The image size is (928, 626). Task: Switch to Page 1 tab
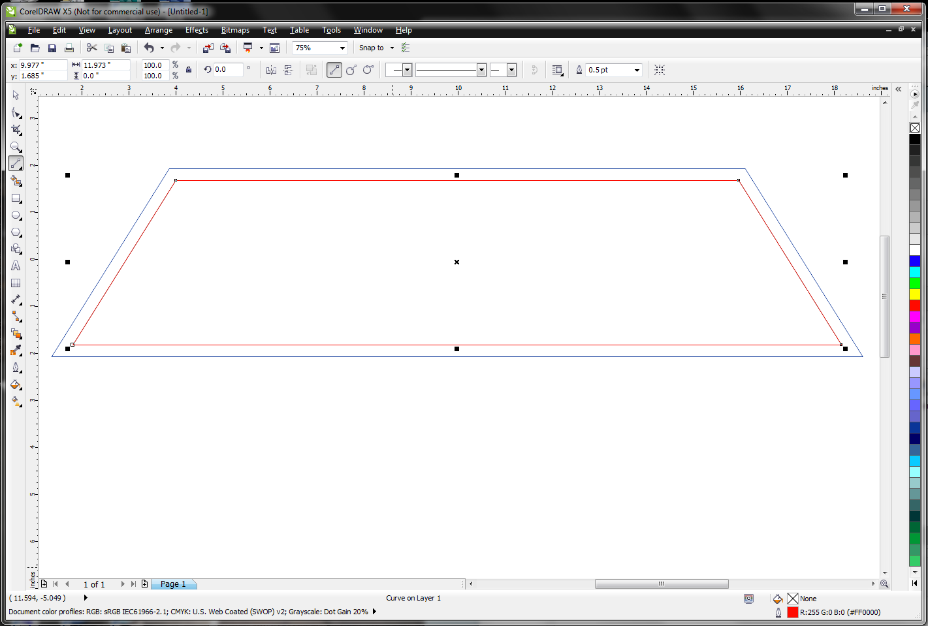point(172,584)
